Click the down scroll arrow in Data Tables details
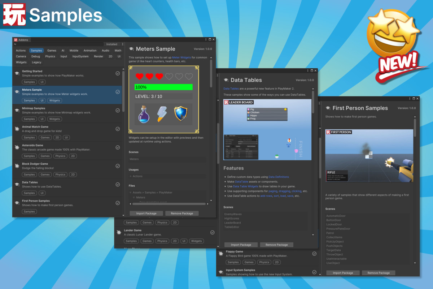 point(313,235)
